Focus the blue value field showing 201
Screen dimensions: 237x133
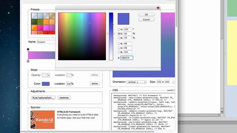click(127, 52)
